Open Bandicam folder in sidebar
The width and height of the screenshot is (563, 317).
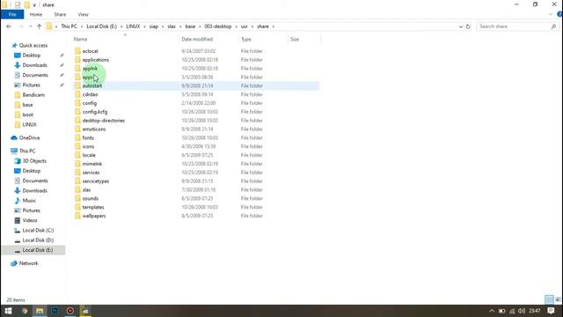click(x=33, y=95)
